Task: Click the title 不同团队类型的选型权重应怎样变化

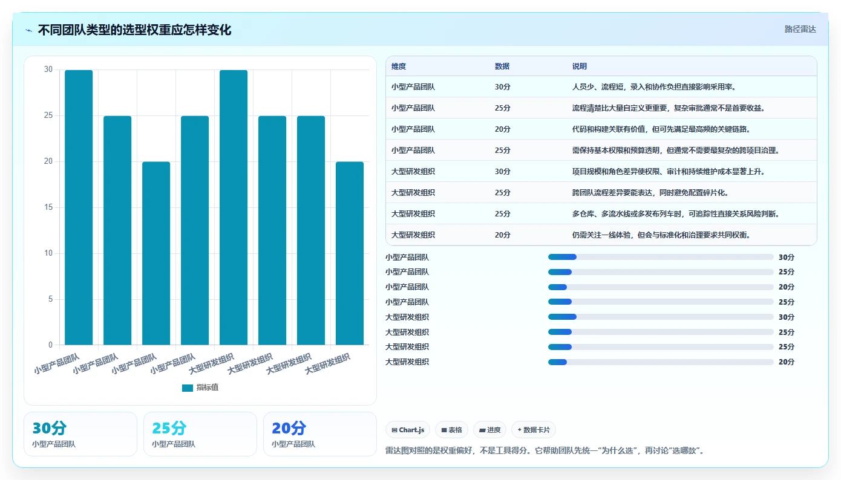Action: (134, 30)
